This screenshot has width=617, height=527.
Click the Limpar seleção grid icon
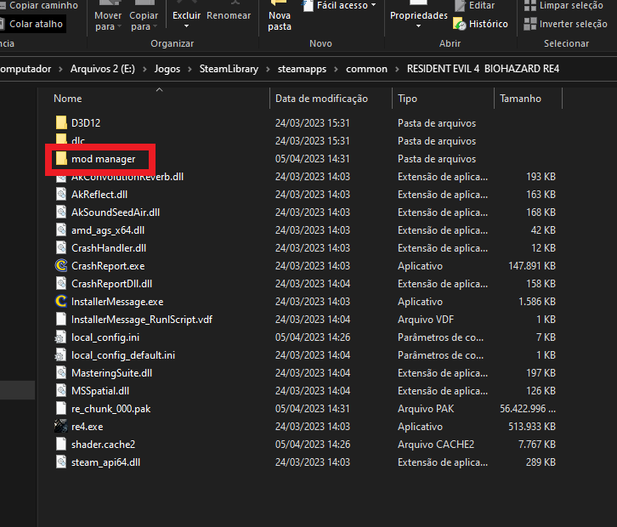529,5
